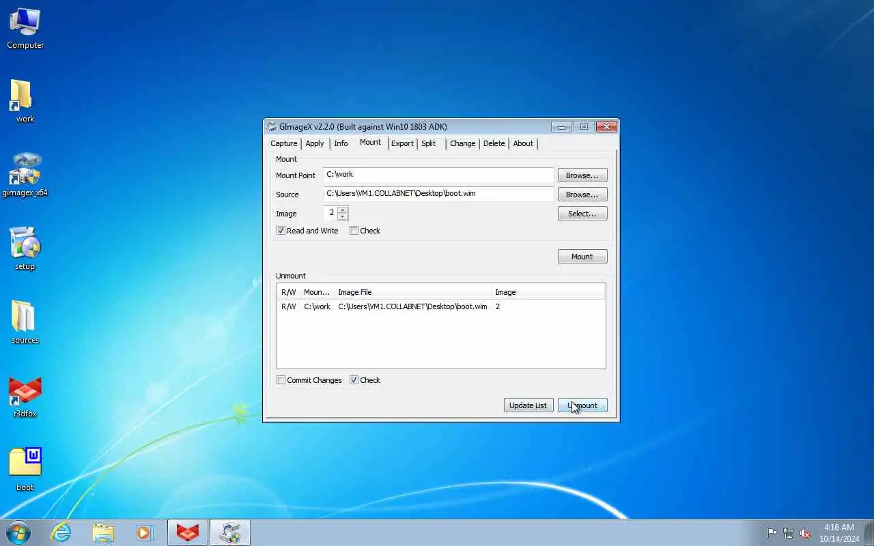
Task: Open the Delete tab
Action: pyautogui.click(x=494, y=143)
